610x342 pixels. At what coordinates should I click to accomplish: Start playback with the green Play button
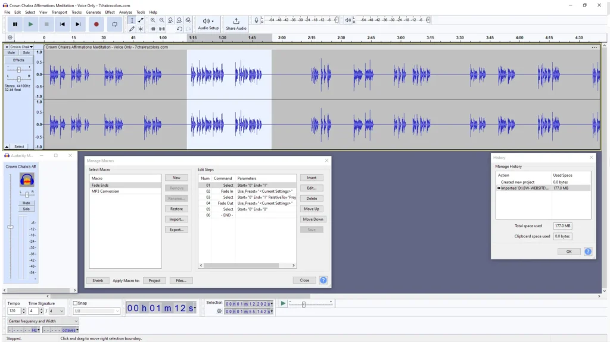pos(30,24)
